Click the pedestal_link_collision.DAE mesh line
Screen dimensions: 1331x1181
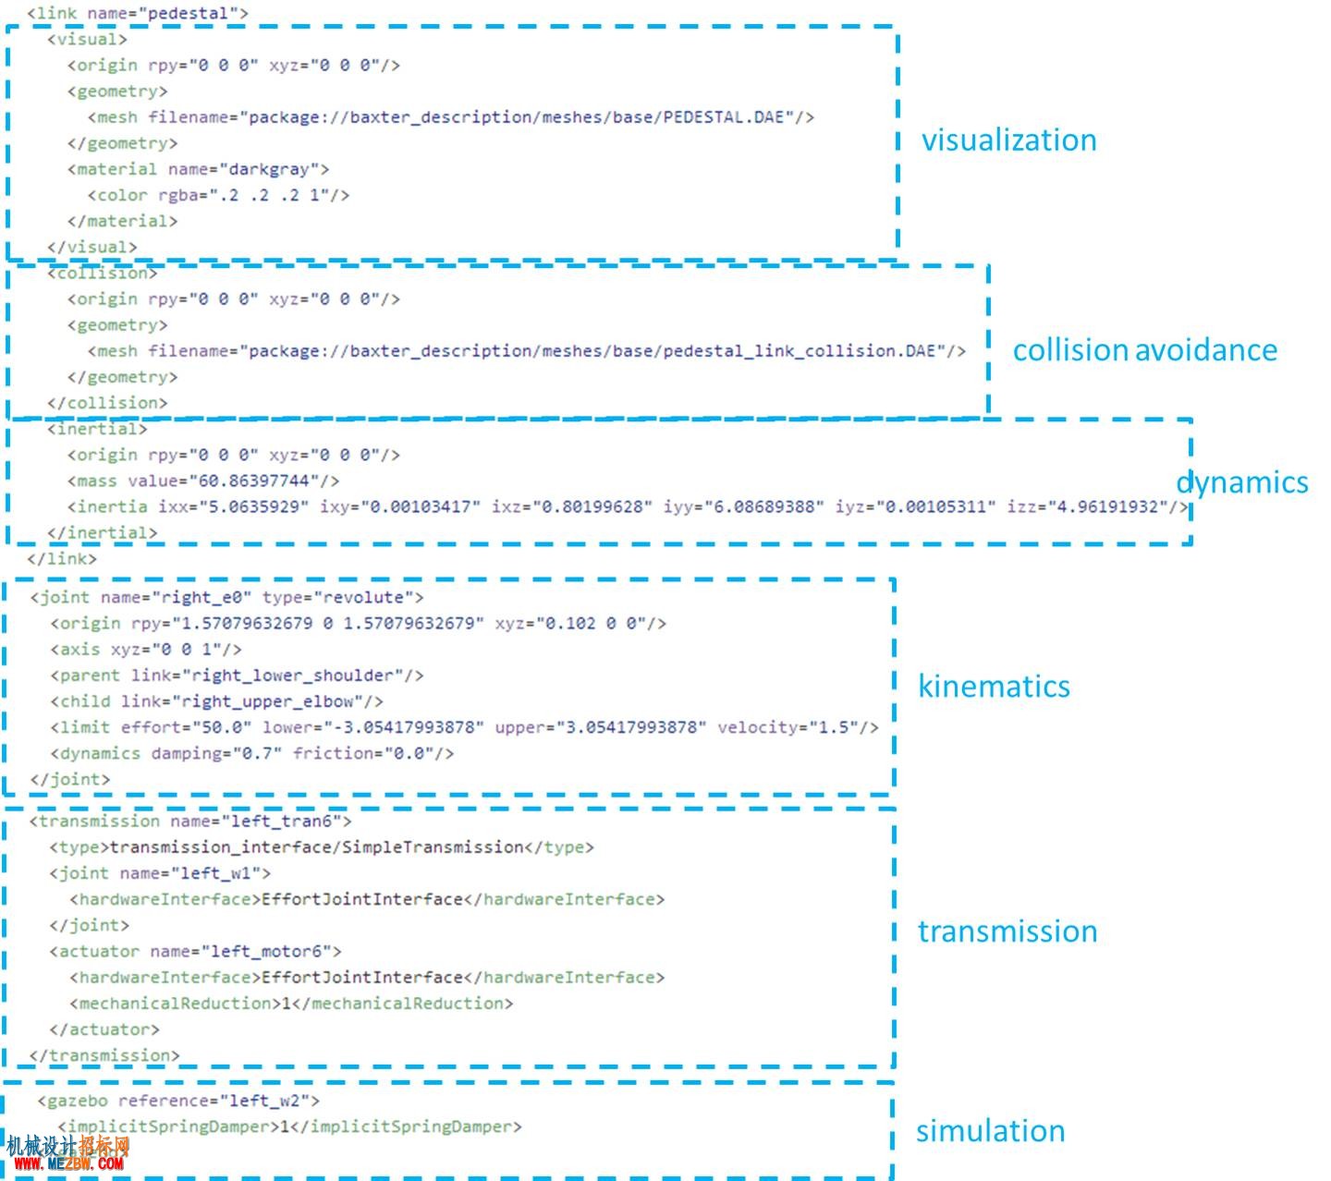pos(527,351)
